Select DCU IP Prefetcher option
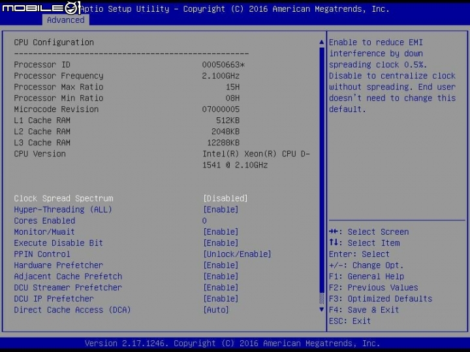This screenshot has width=470, height=352. (54, 299)
